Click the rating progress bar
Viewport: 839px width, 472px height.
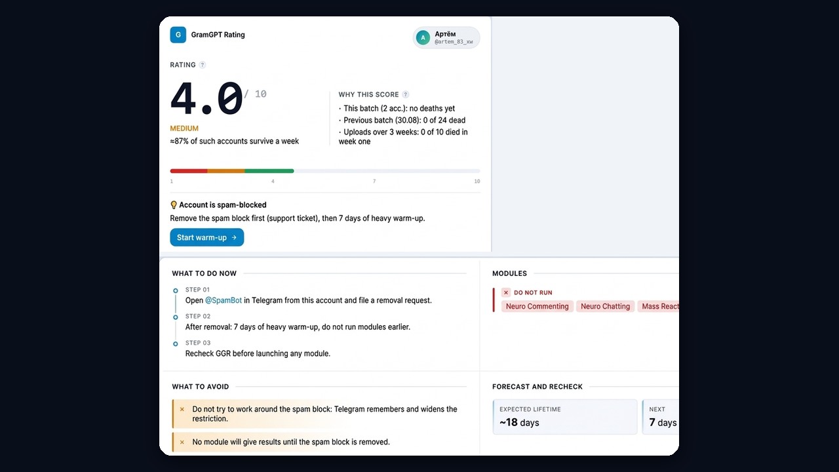[x=325, y=171]
